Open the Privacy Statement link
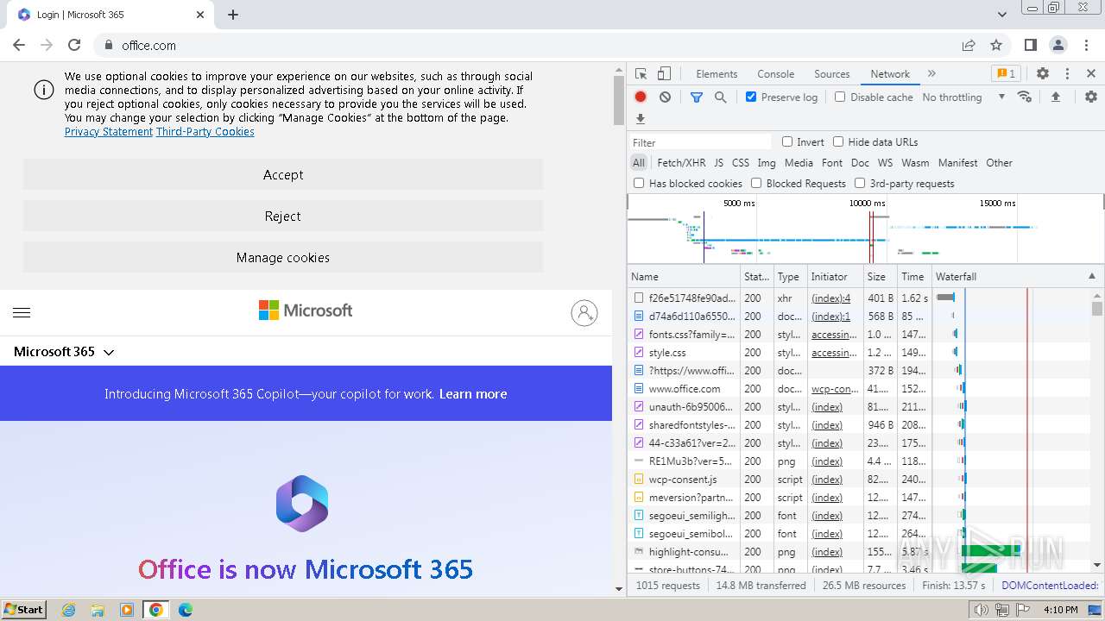 [109, 132]
